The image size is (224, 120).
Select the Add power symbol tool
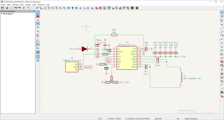pyautogui.click(x=222, y=24)
